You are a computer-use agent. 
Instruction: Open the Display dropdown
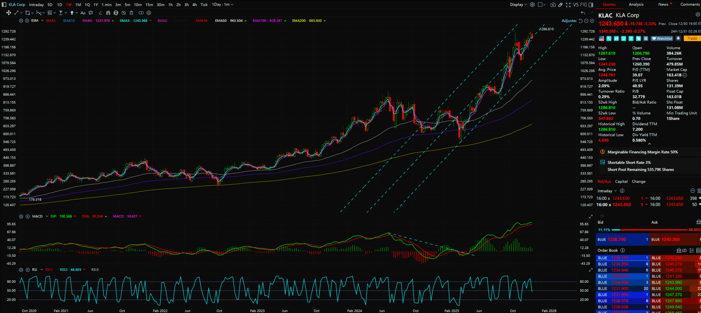pos(519,5)
